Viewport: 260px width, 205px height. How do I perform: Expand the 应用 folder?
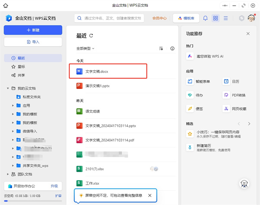pyautogui.click(x=13, y=106)
